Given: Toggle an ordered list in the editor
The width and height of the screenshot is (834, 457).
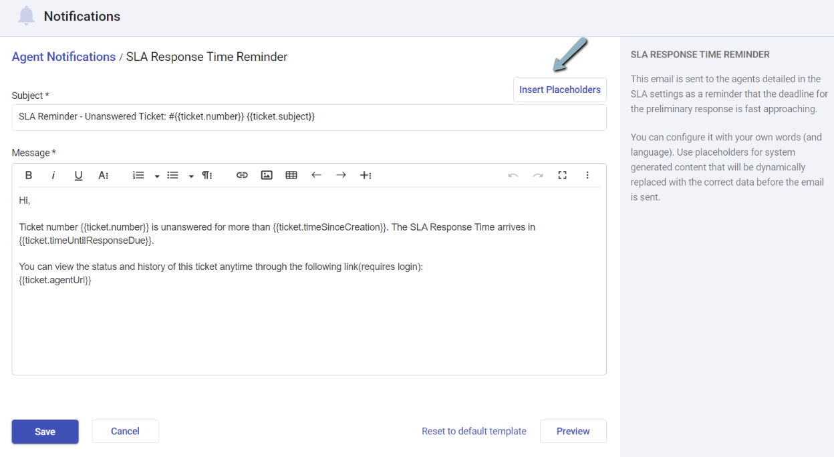Looking at the screenshot, I should tap(138, 174).
